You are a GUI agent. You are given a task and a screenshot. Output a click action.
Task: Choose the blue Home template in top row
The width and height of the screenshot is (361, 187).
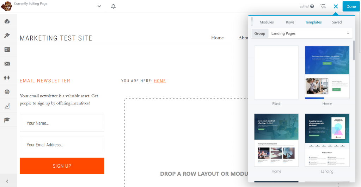pos(327,72)
